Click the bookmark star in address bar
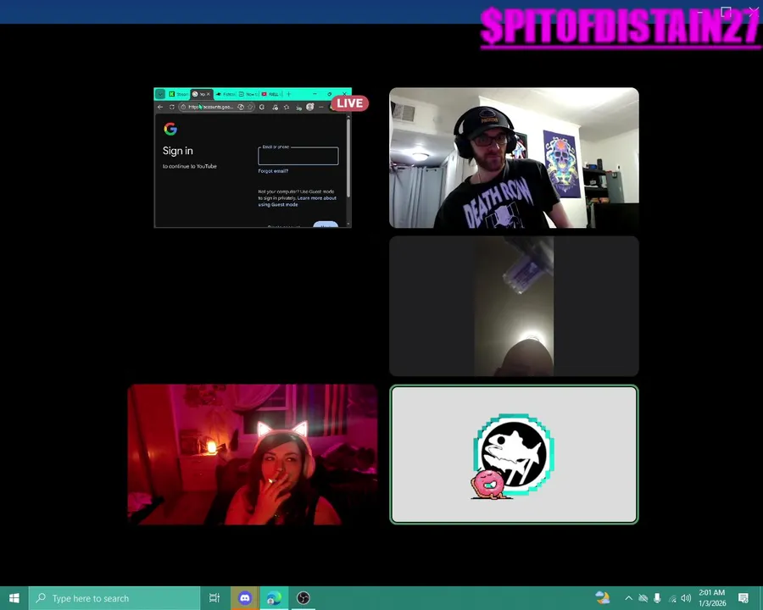Screen dimensions: 763x610 coord(250,107)
